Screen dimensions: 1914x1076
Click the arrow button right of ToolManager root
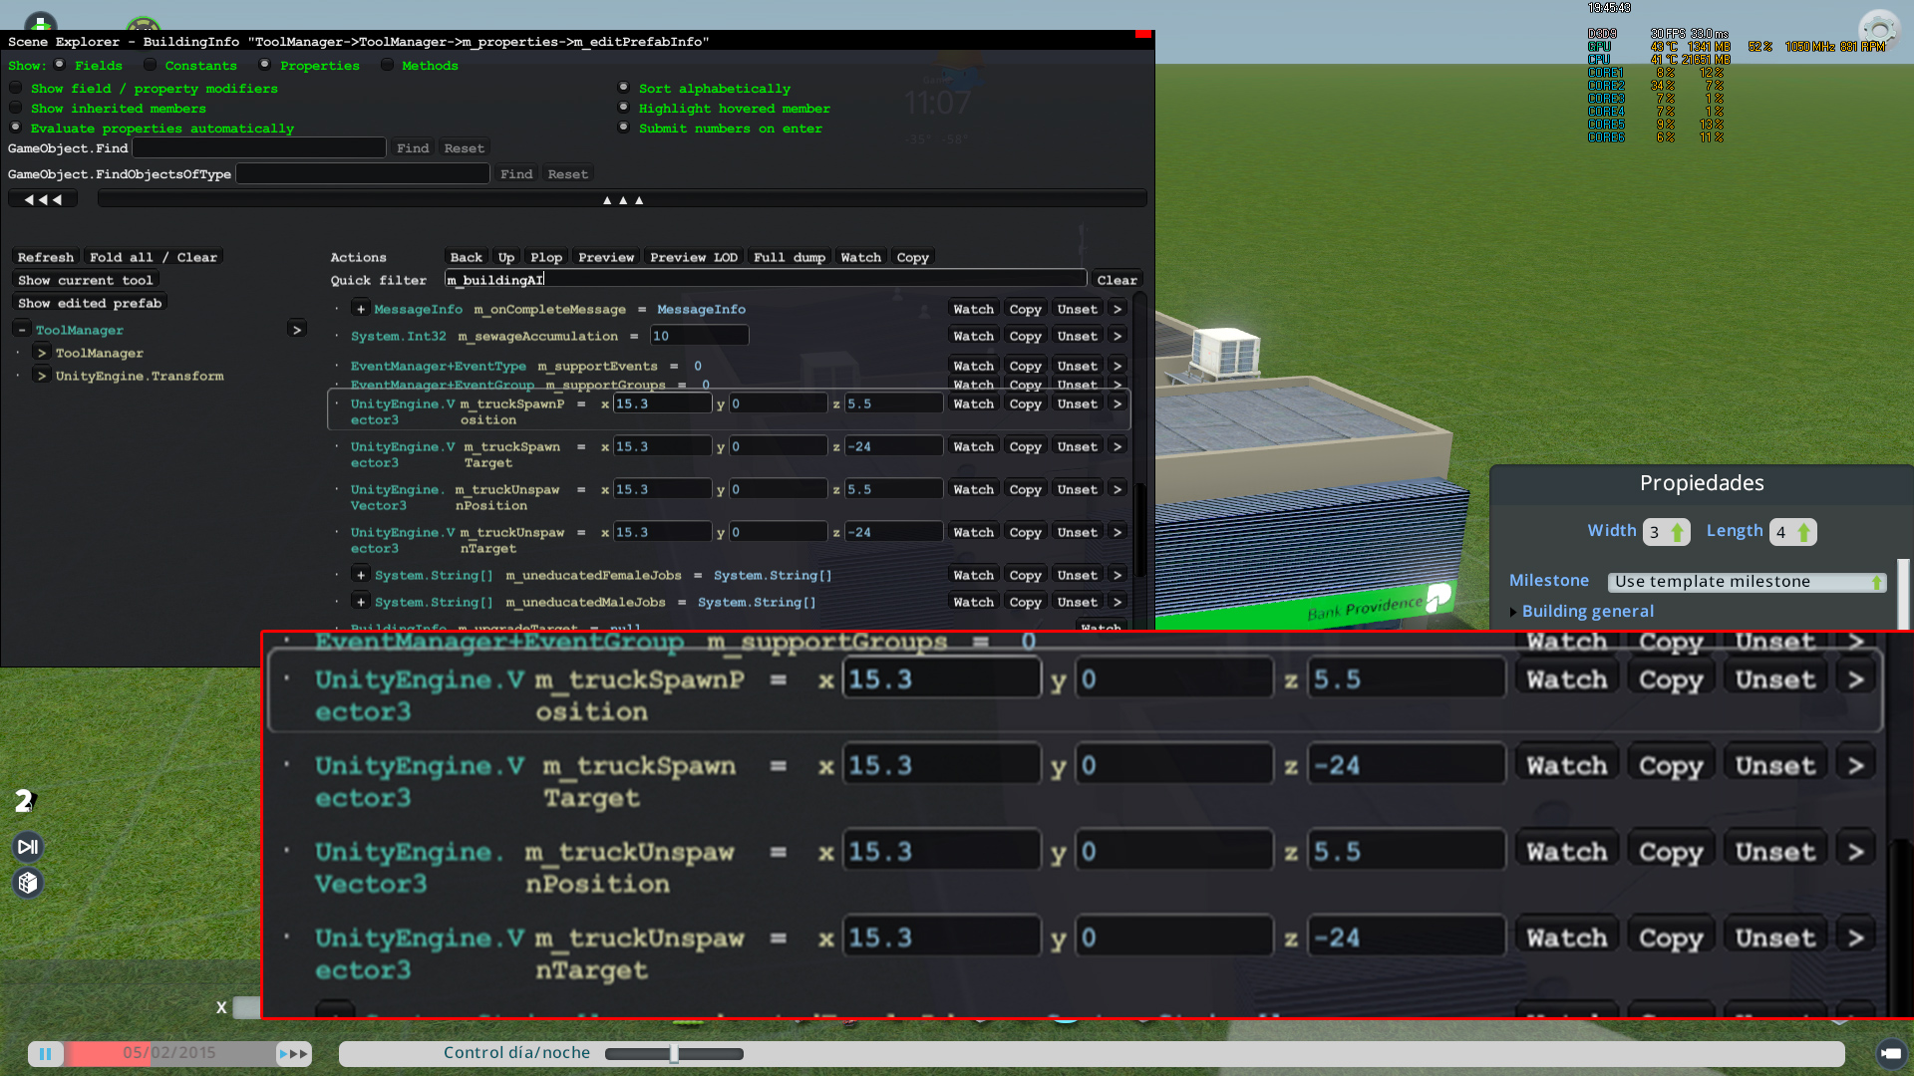[x=297, y=329]
